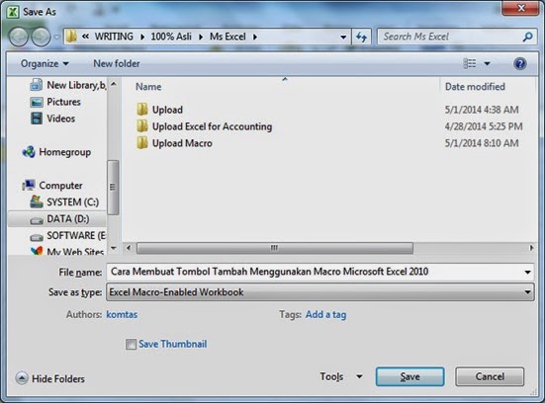The image size is (545, 403).
Task: Select the Upload Macro folder
Action: point(174,143)
